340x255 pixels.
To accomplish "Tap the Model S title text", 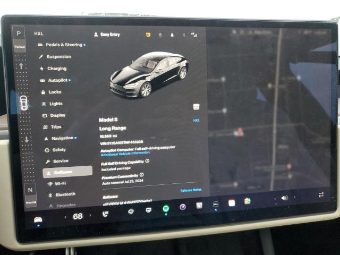I will pyautogui.click(x=108, y=120).
